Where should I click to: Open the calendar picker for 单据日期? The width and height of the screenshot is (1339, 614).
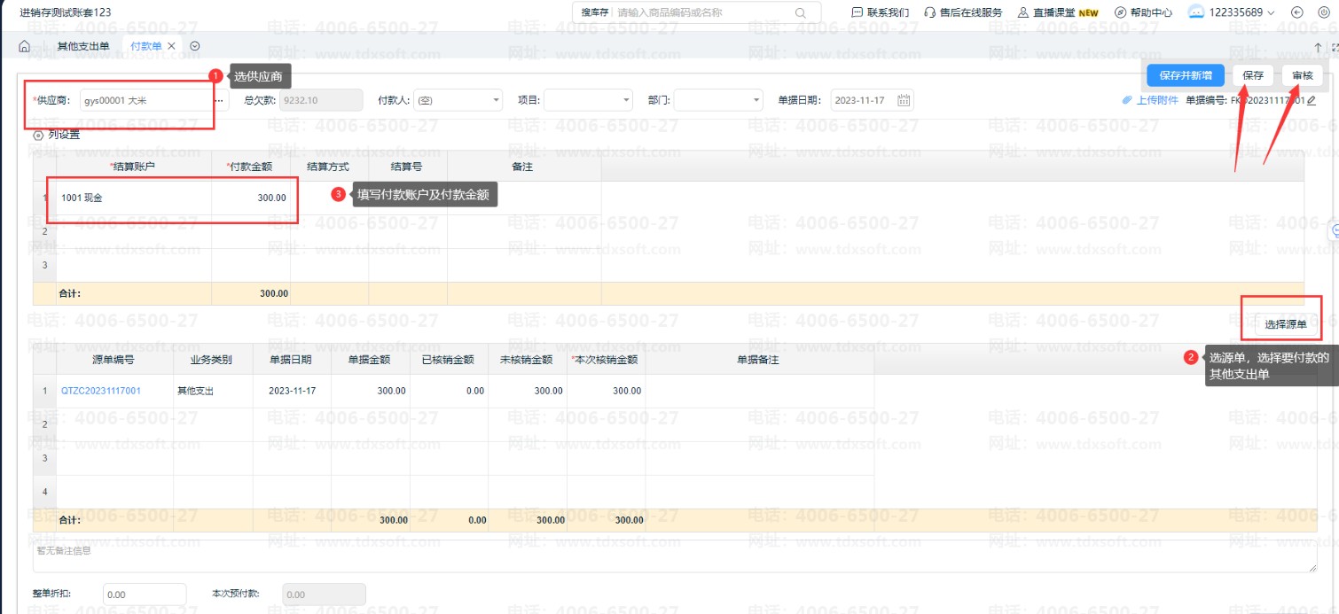tap(904, 100)
